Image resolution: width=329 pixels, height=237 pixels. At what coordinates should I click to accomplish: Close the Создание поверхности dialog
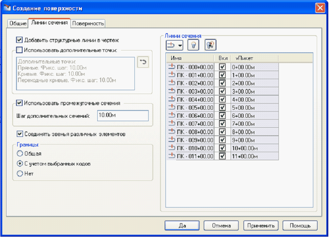point(320,8)
